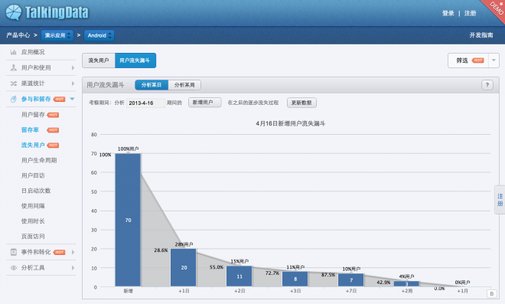Open 流失用户 in the sidebar
This screenshot has height=304, width=505.
pos(33,145)
